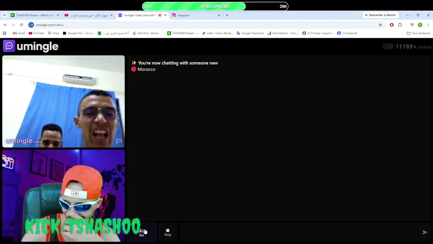The width and height of the screenshot is (433, 244).
Task: Open the Maps bookmark
Action: tap(53, 33)
